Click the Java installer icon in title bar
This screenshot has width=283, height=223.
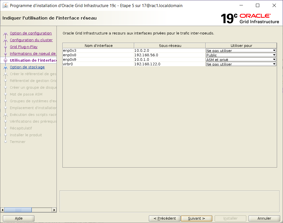[x=6, y=6]
